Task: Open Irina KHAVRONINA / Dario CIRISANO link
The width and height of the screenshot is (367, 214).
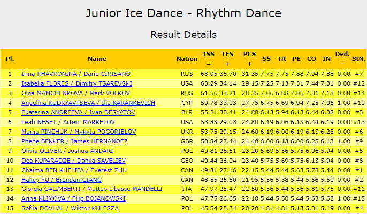Action: pos(75,74)
